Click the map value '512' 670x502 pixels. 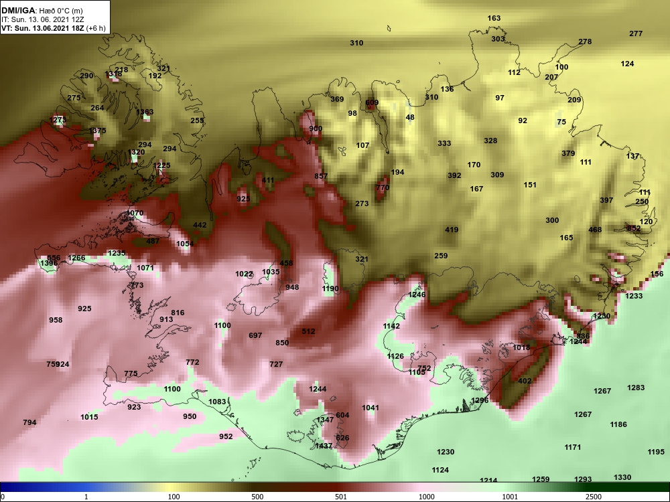308,331
